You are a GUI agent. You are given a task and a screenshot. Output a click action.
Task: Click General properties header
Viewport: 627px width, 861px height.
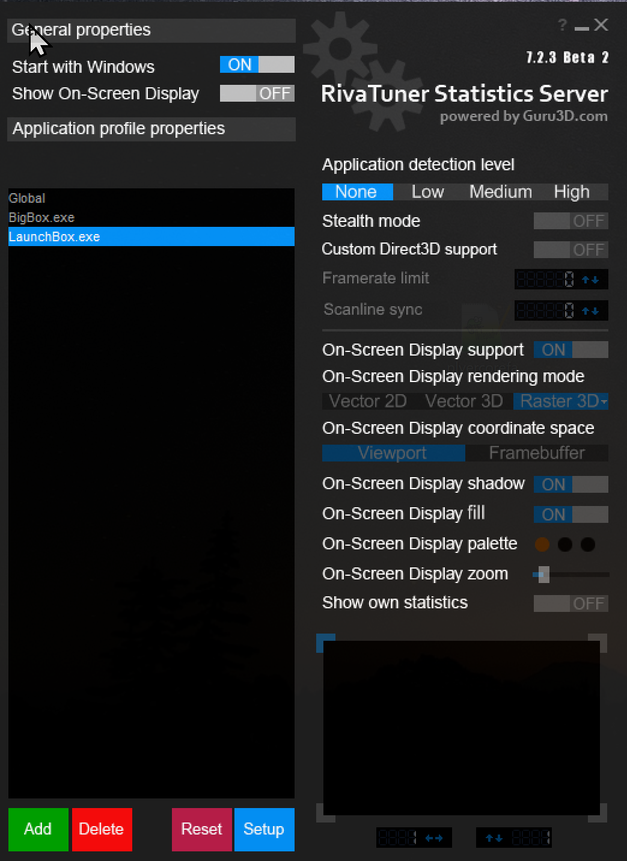(x=151, y=30)
